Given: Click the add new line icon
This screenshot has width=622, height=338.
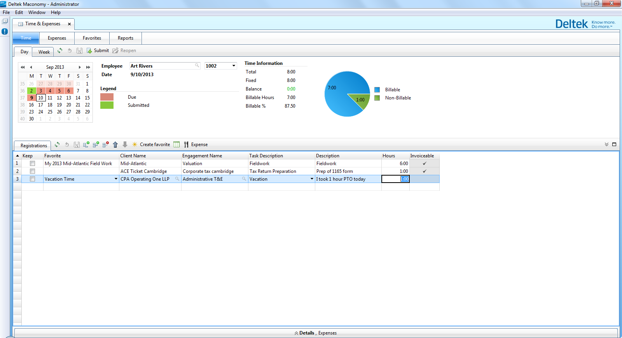Looking at the screenshot, I should coord(86,145).
